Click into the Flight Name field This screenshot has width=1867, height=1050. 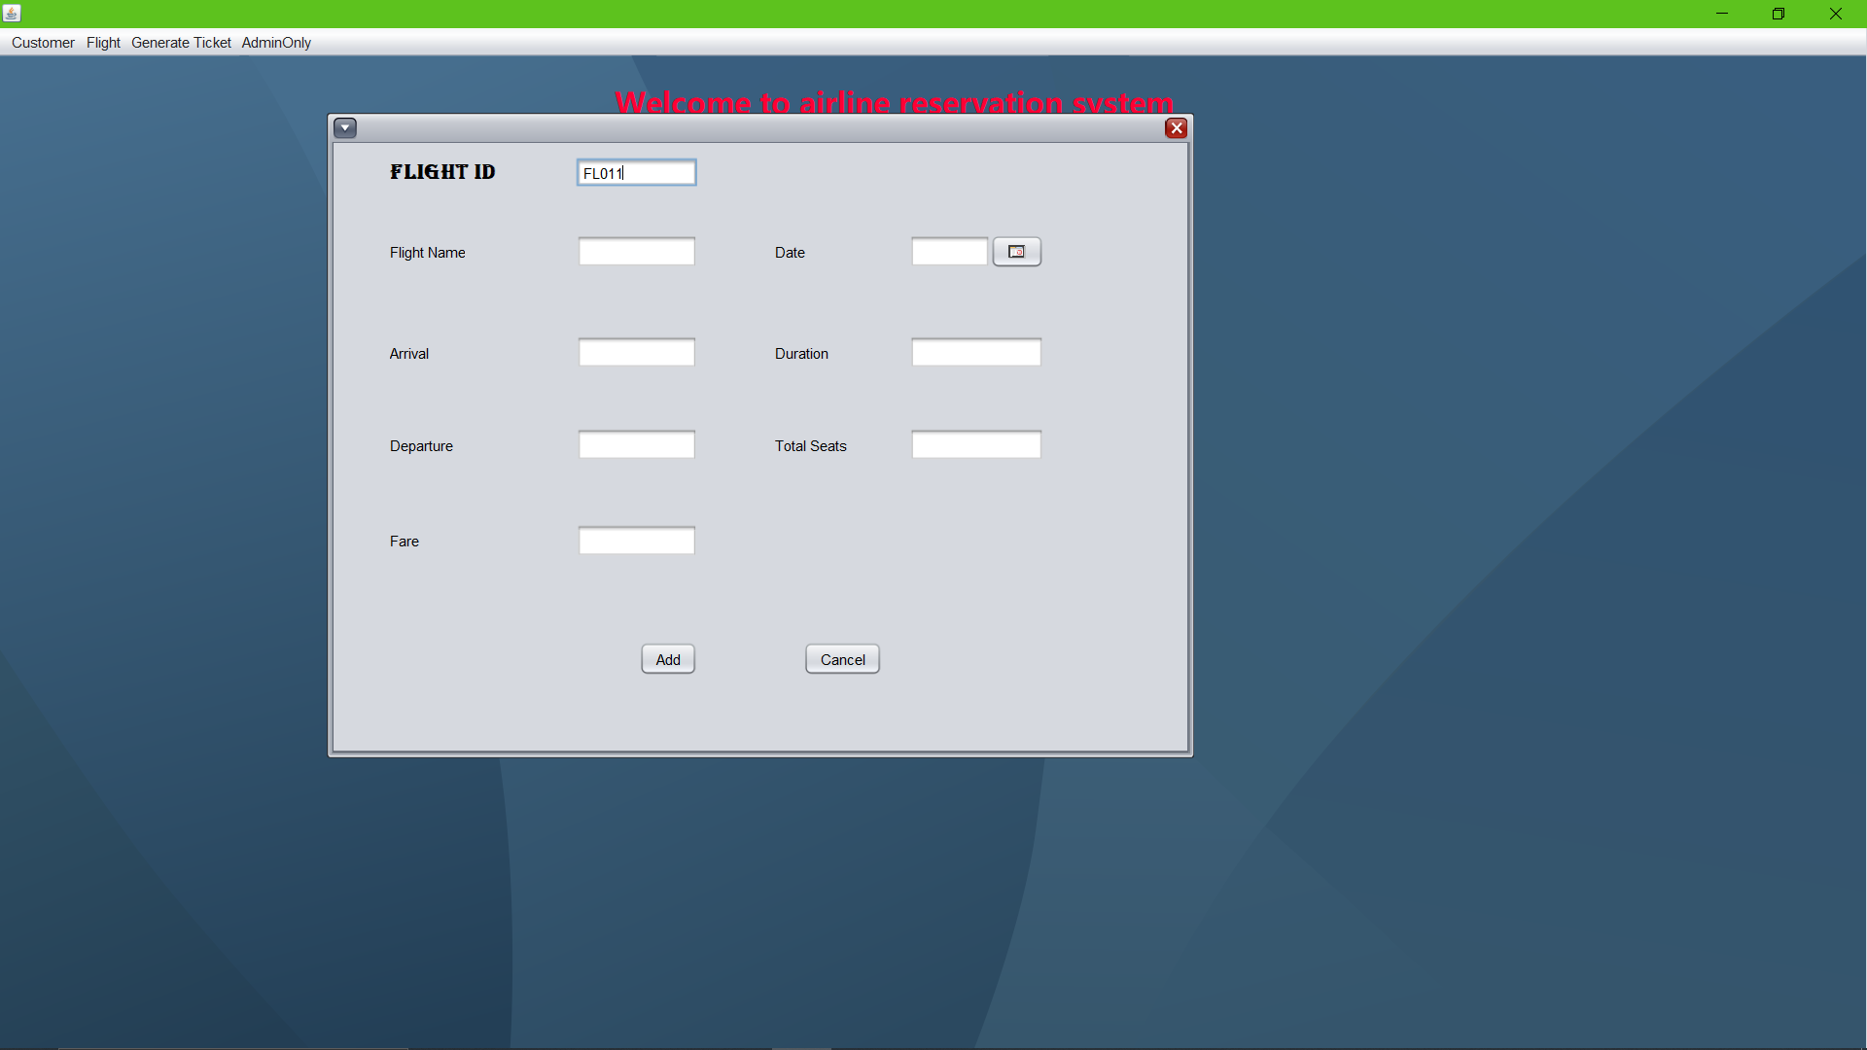[636, 252]
